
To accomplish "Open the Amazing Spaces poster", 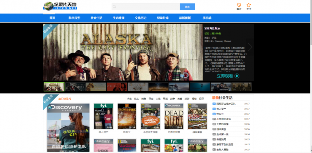I will pos(150,116).
